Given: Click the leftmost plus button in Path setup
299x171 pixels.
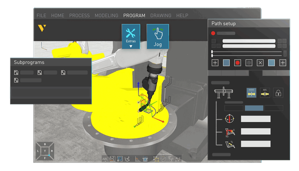Looking at the screenshot, I should tap(215, 63).
